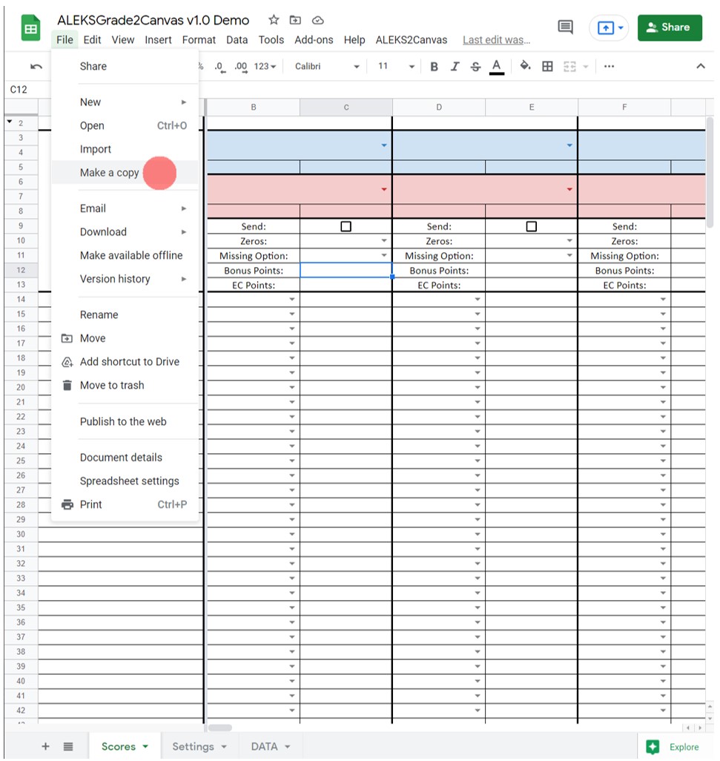Open the ALEKS2Canvas menu
Image resolution: width=720 pixels, height=761 pixels.
pyautogui.click(x=411, y=40)
